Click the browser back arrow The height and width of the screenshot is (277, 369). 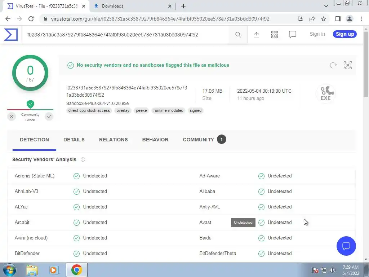(8, 19)
